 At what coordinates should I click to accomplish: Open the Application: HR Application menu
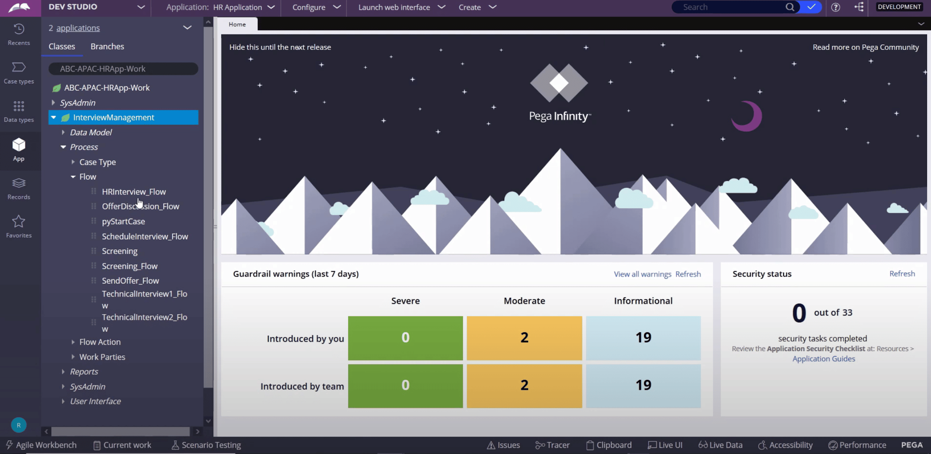220,7
